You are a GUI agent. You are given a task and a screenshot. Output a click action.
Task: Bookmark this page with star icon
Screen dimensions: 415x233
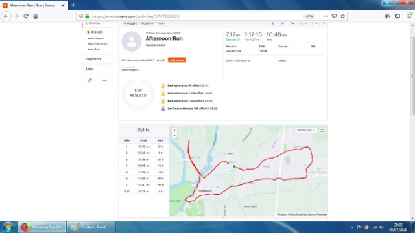[x=342, y=16]
